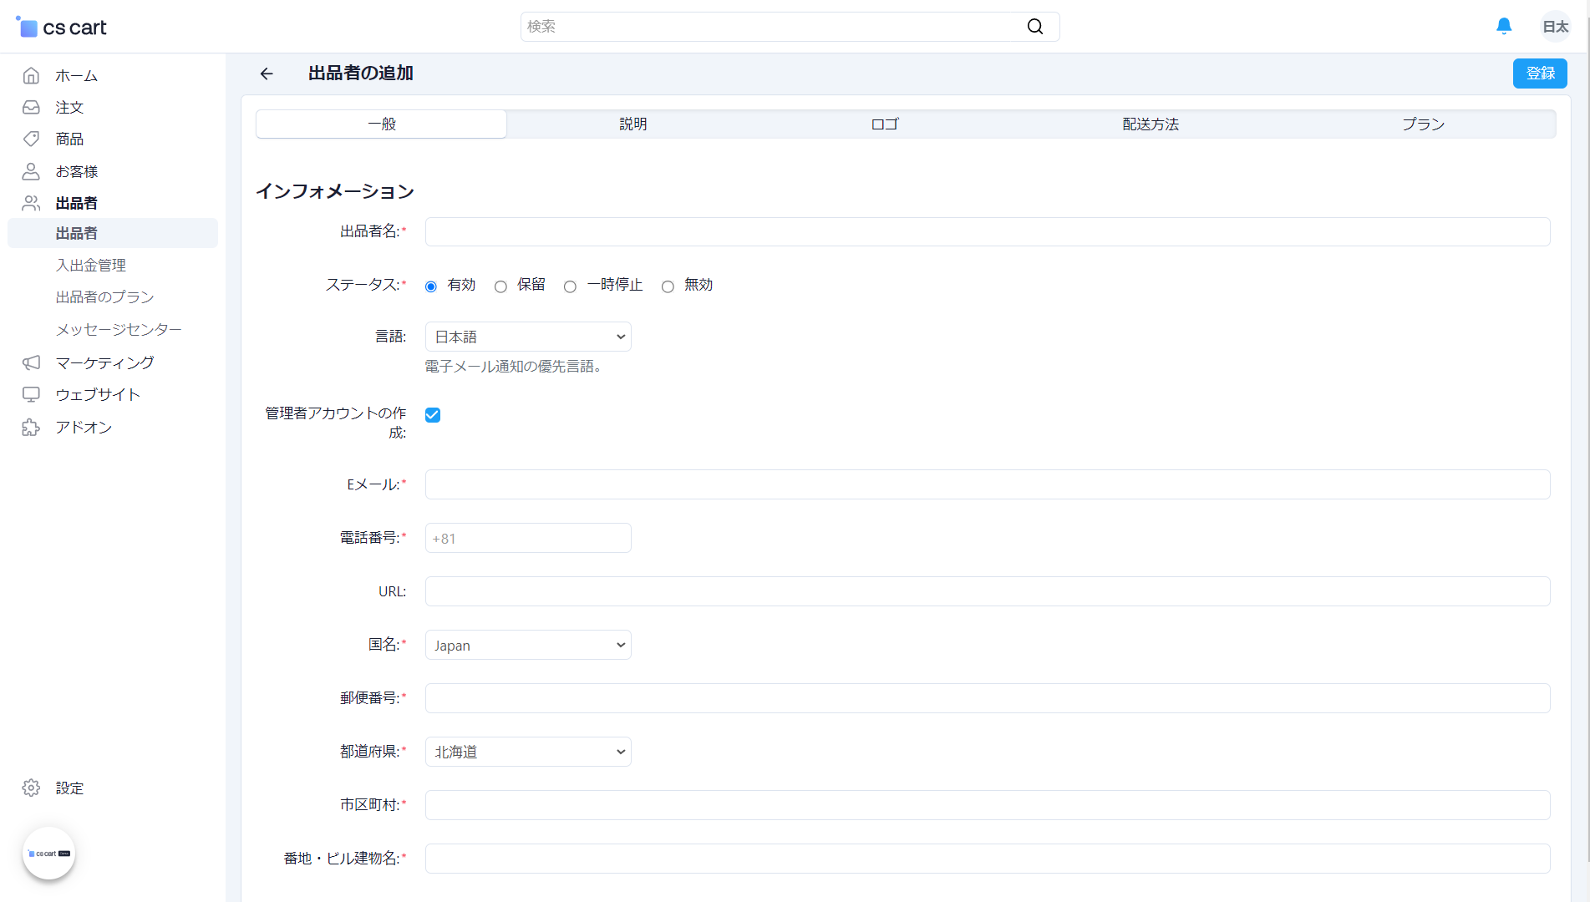The height and width of the screenshot is (902, 1590).
Task: Click the アドオン puzzle icon
Action: [x=31, y=427]
